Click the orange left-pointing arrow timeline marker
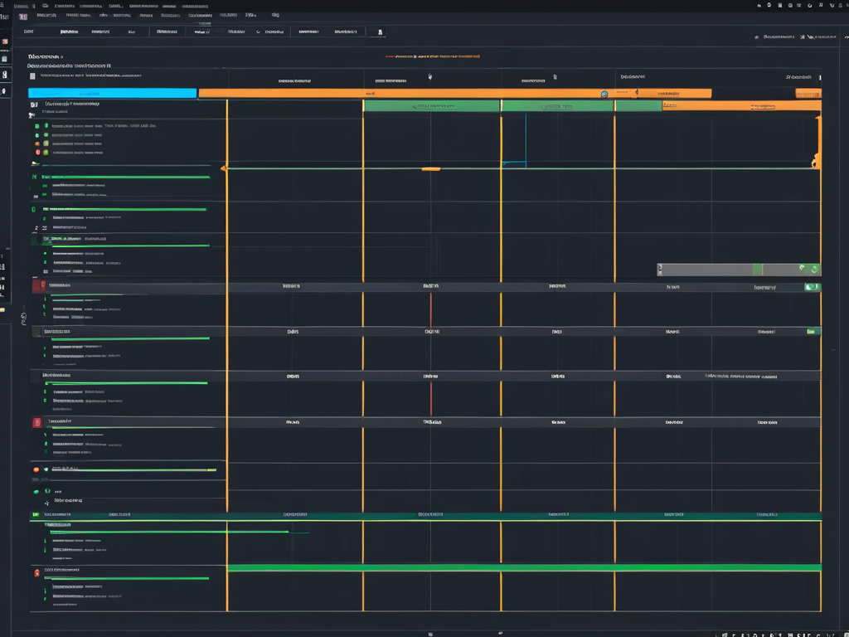849x637 pixels. [x=223, y=168]
